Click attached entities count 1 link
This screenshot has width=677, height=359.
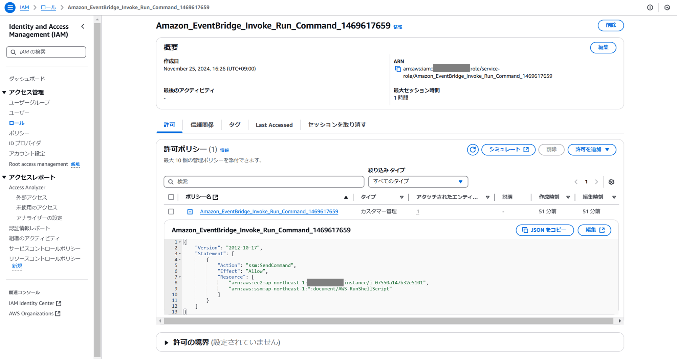[418, 211]
